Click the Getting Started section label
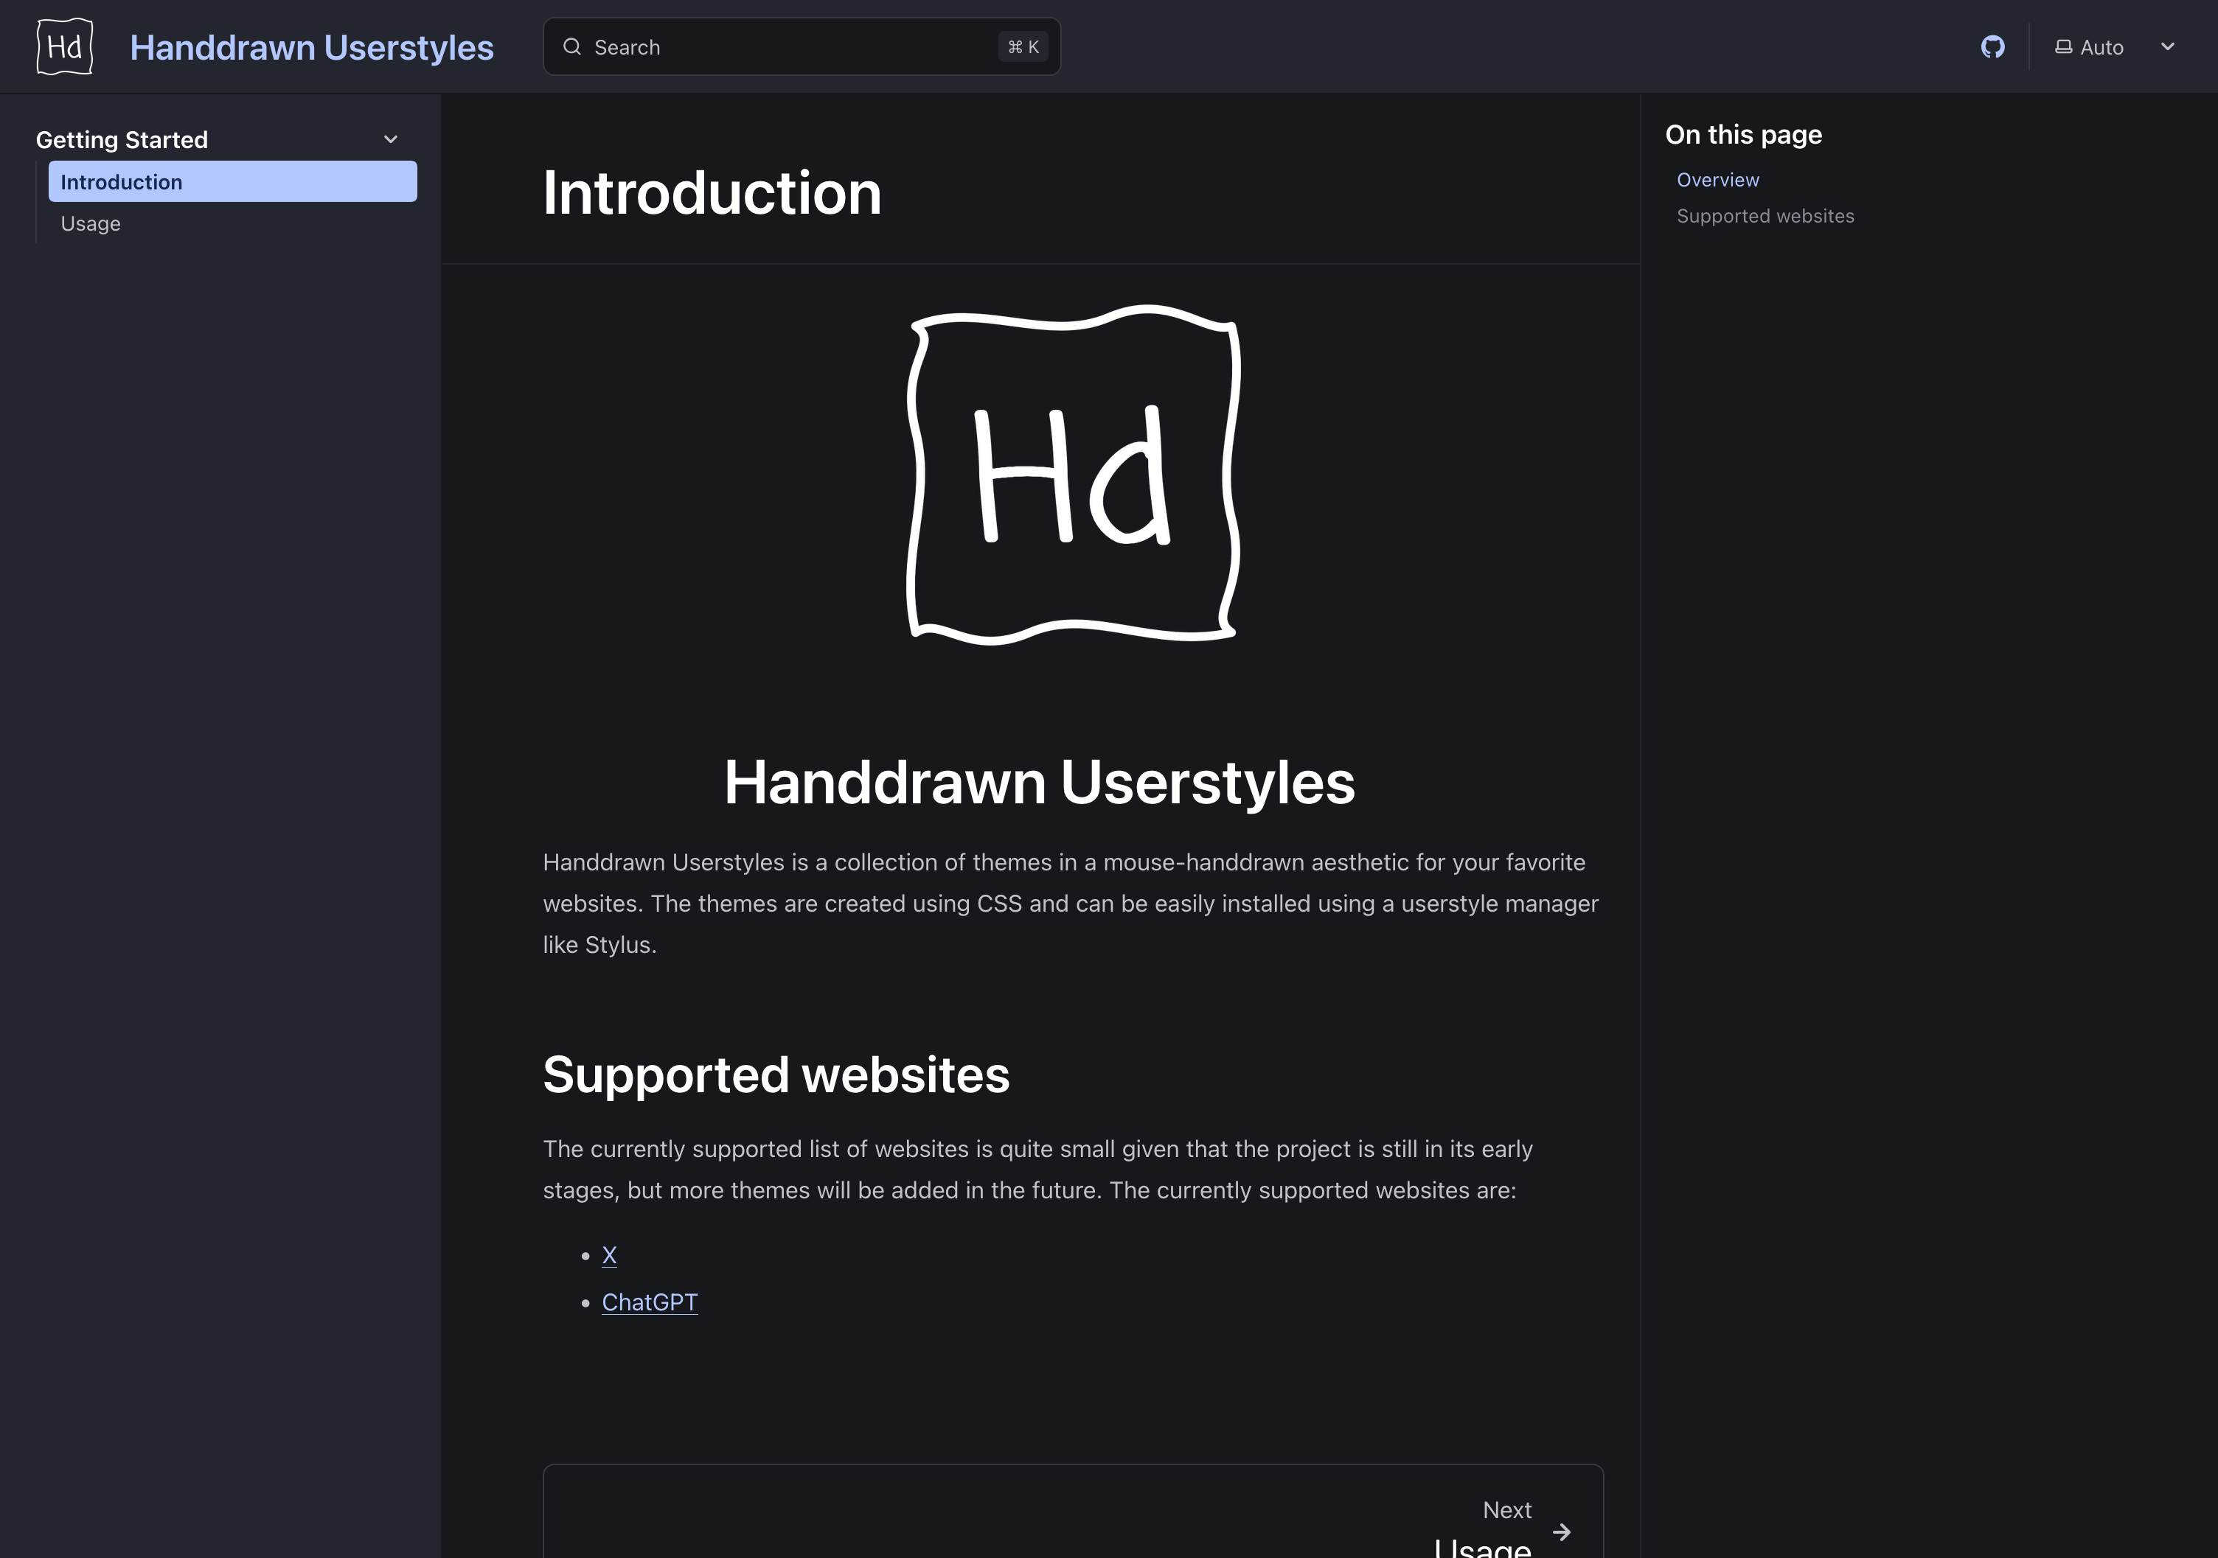The width and height of the screenshot is (2218, 1558). pos(122,140)
